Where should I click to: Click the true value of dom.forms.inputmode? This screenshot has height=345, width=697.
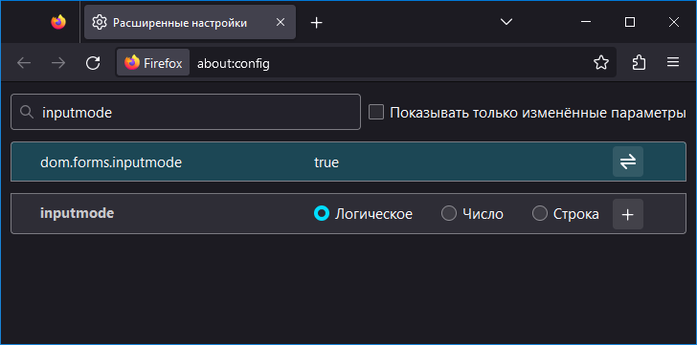(326, 162)
